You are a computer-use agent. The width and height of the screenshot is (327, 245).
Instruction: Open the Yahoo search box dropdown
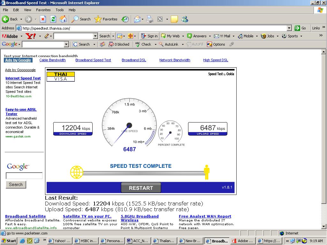(x=95, y=36)
